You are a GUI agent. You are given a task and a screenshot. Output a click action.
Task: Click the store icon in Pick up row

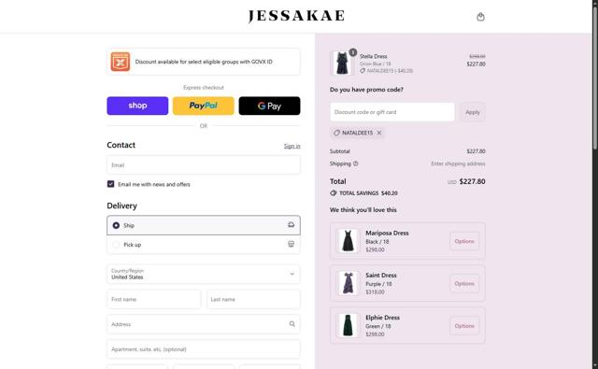point(291,244)
